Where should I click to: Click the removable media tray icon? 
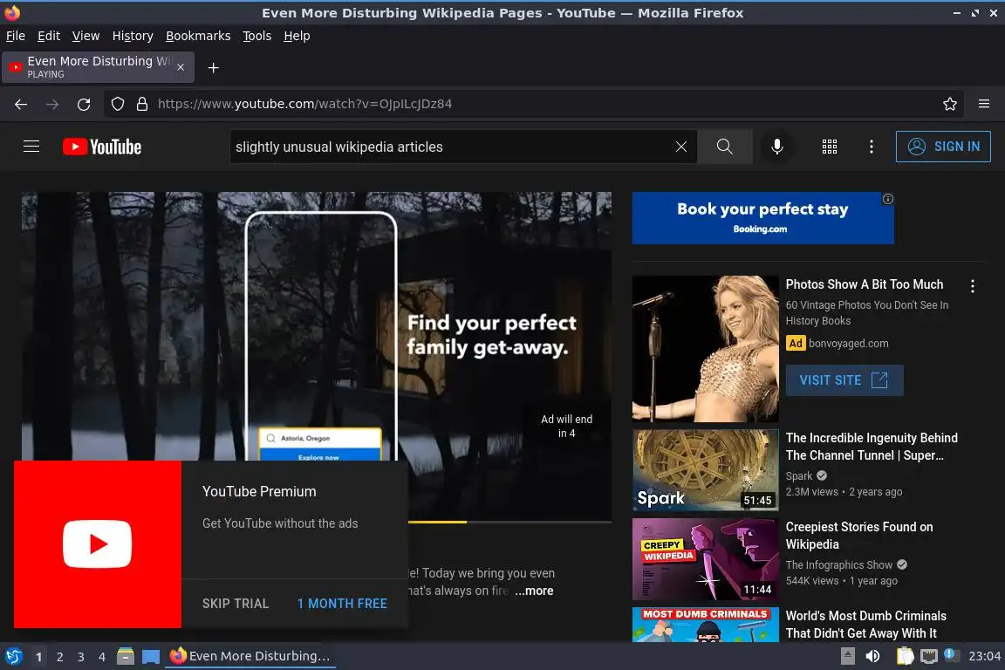pos(847,656)
